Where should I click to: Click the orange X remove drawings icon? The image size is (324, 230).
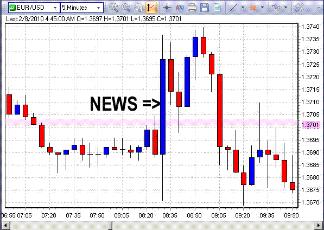tap(253, 8)
